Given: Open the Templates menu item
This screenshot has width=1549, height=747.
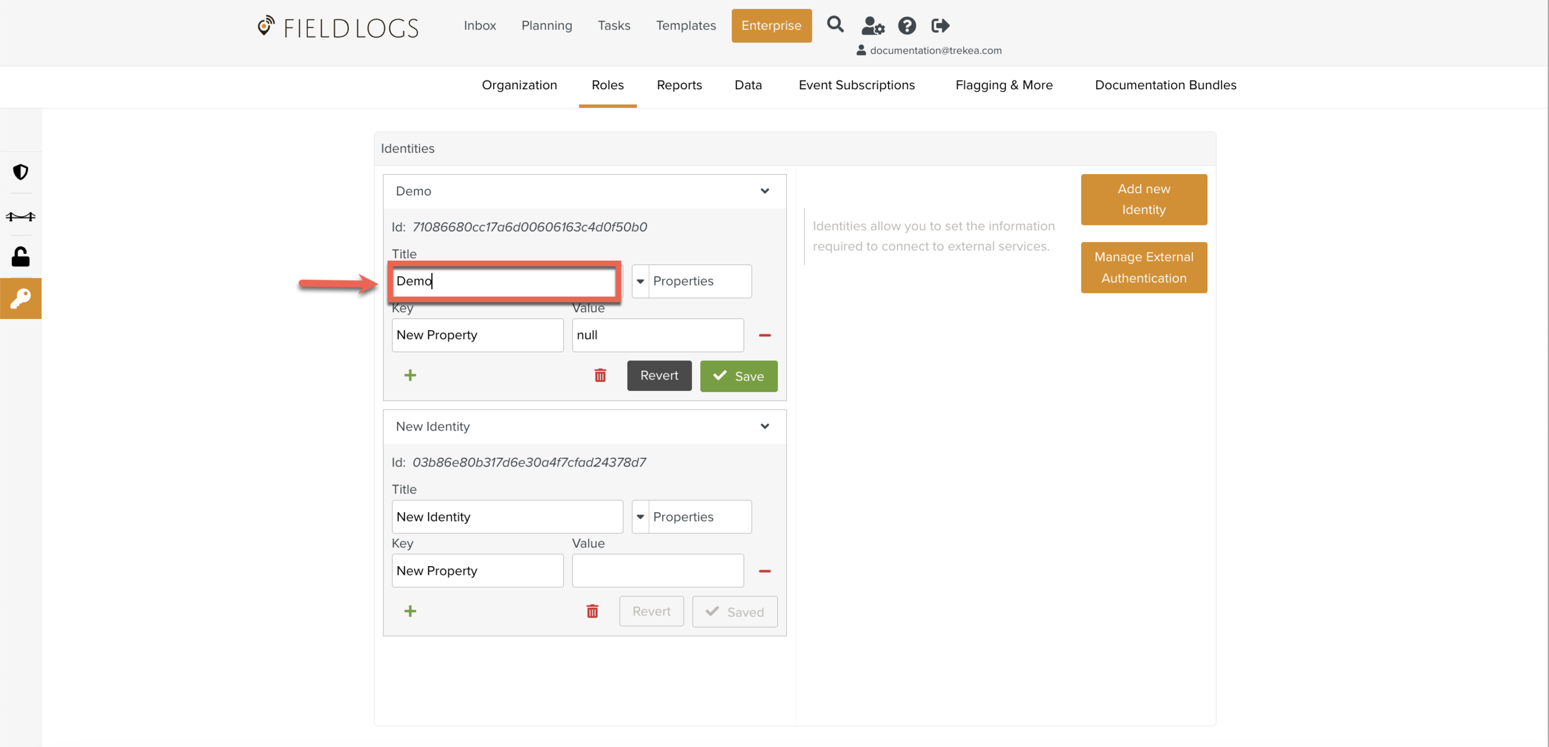Looking at the screenshot, I should 686,25.
